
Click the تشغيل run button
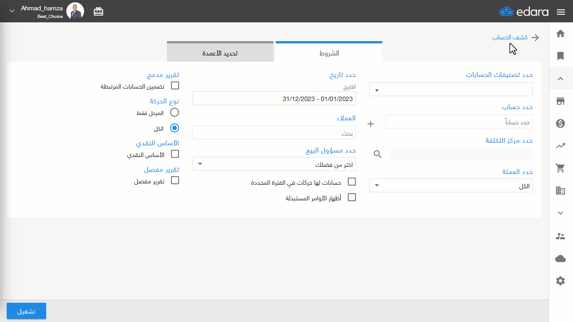(x=26, y=311)
